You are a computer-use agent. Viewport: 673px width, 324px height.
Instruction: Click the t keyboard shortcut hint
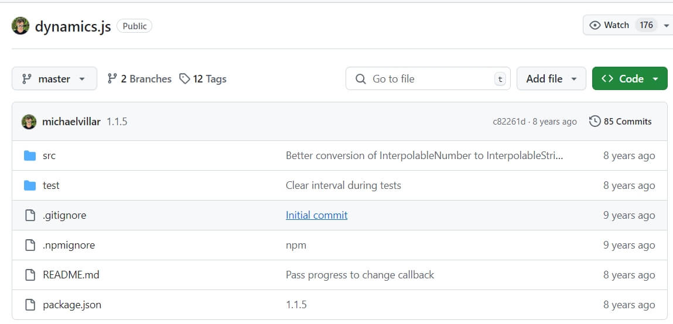500,79
